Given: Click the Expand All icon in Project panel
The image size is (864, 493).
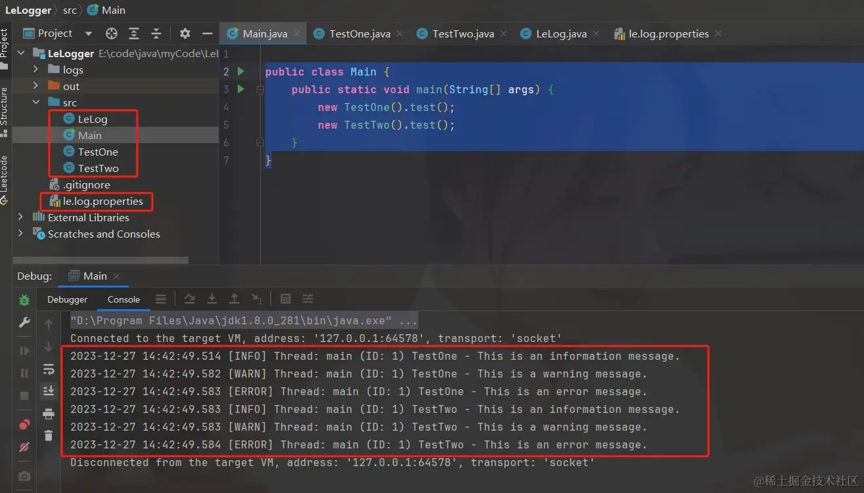Looking at the screenshot, I should pos(134,33).
